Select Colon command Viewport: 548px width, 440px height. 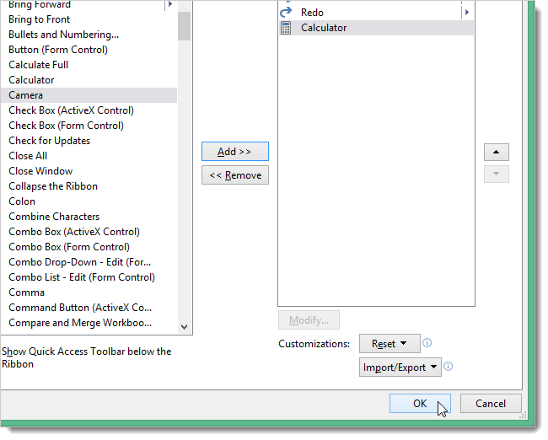point(89,201)
